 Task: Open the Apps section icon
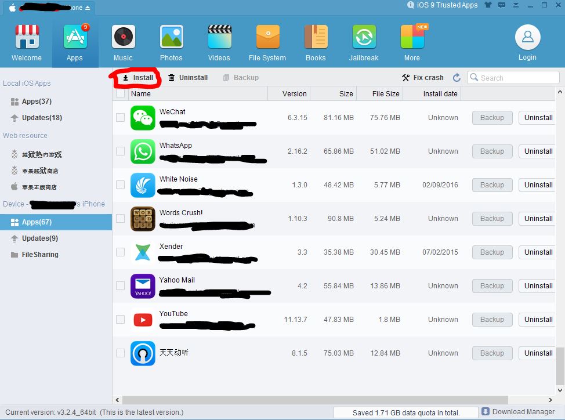[x=75, y=37]
